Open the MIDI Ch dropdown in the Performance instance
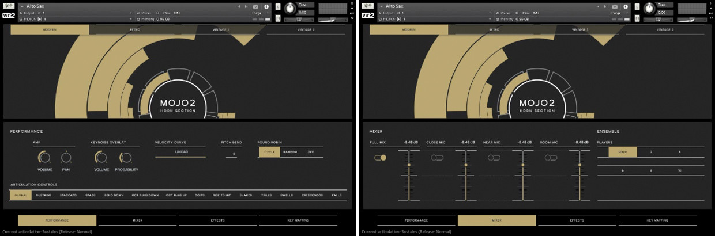This screenshot has height=236, width=715. pyautogui.click(x=131, y=18)
